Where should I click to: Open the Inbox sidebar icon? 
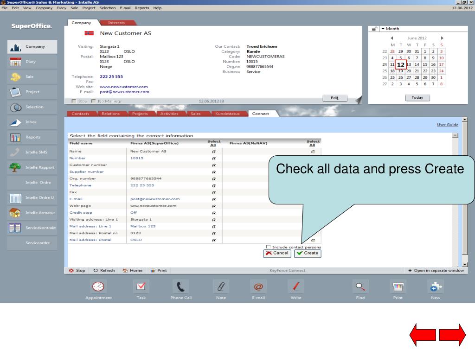pos(15,122)
